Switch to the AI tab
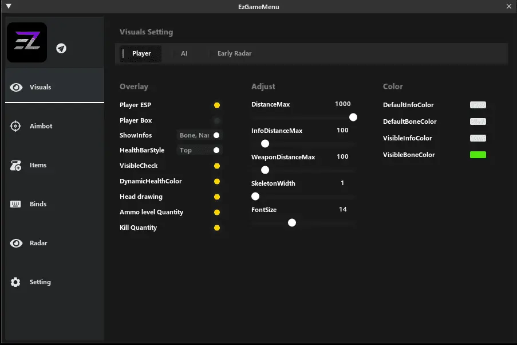This screenshot has width=517, height=345. (184, 53)
